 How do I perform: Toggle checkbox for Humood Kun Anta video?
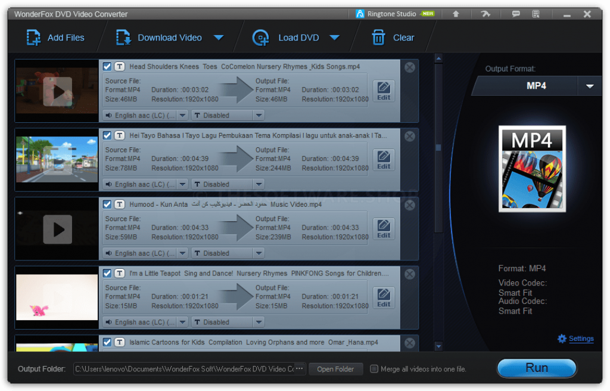tap(107, 204)
